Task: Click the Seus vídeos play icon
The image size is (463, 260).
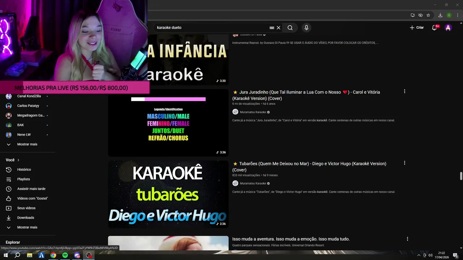Action: tap(9, 208)
